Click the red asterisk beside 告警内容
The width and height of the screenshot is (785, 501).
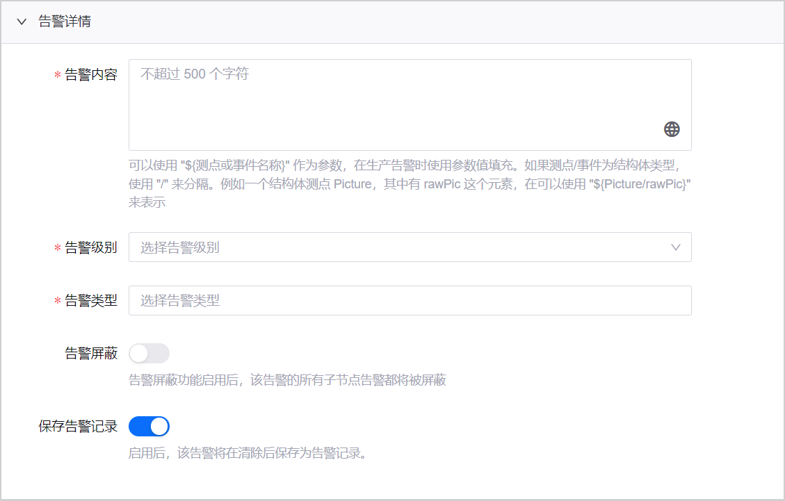pos(58,76)
